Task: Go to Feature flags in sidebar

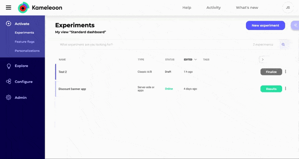Action: coord(24,42)
